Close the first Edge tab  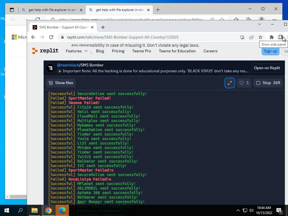point(81,10)
